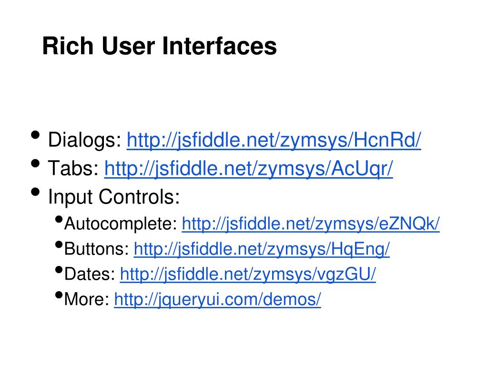Viewport: 488px width, 366px height.
Task: Click the sub-bullet before Autocomplete
Action: coord(59,219)
